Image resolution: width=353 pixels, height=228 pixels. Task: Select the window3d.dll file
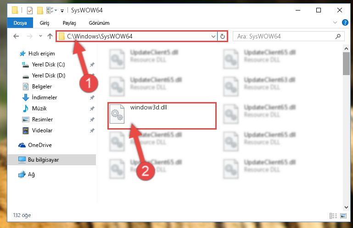point(162,116)
